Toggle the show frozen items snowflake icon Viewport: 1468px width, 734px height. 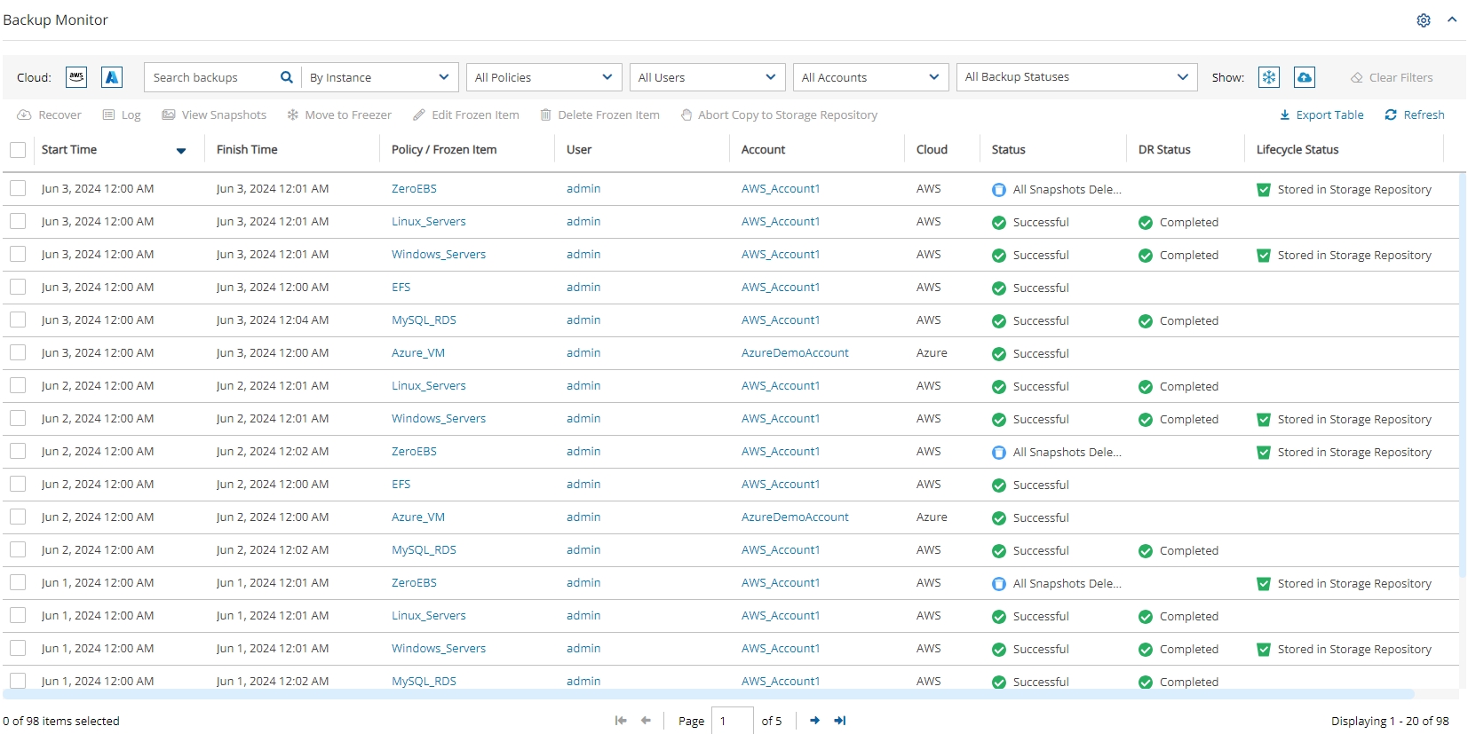click(1268, 77)
